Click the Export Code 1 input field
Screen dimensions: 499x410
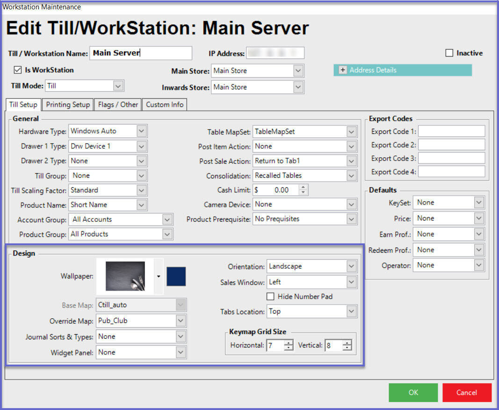pos(451,132)
